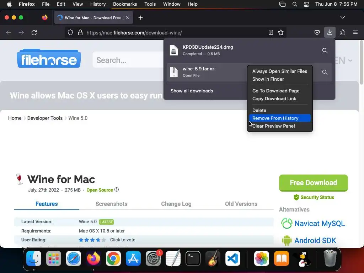
Task: Show KPD3DUpdate224.dmg in Finder magnifier icon
Action: (x=325, y=50)
